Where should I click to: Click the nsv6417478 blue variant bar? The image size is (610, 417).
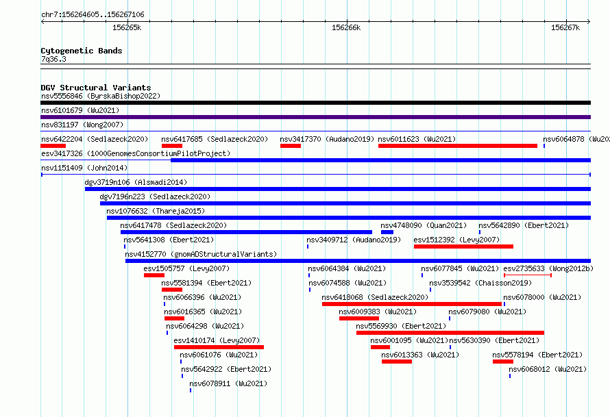click(x=246, y=232)
